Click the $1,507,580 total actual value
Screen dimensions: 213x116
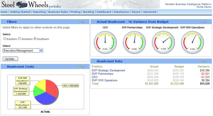(x=152, y=83)
